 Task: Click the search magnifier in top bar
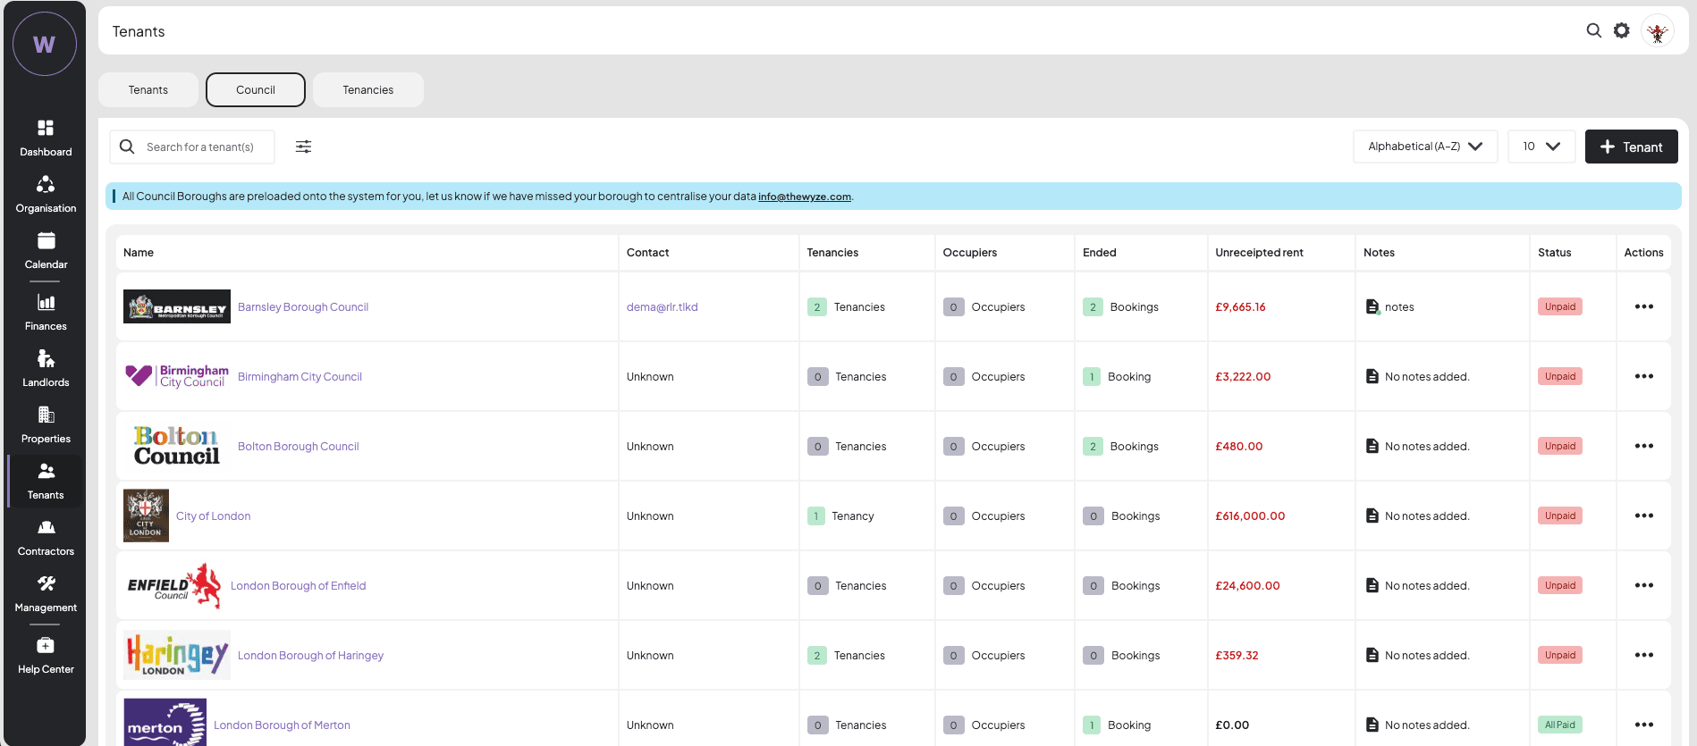point(1593,31)
